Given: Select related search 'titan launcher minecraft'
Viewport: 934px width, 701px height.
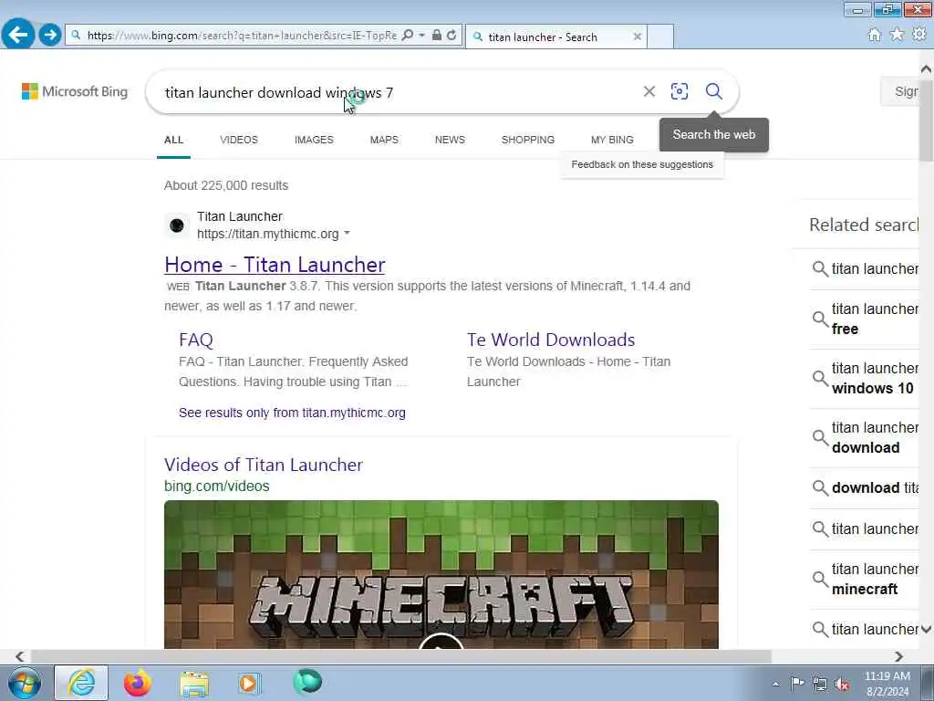Looking at the screenshot, I should (865, 579).
